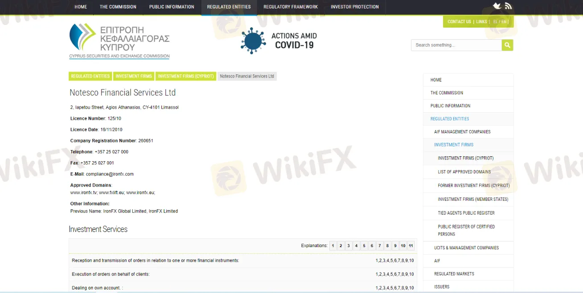The image size is (583, 293).
Task: Open LIST OF APPROVED DOMAINS
Action: click(x=468, y=172)
